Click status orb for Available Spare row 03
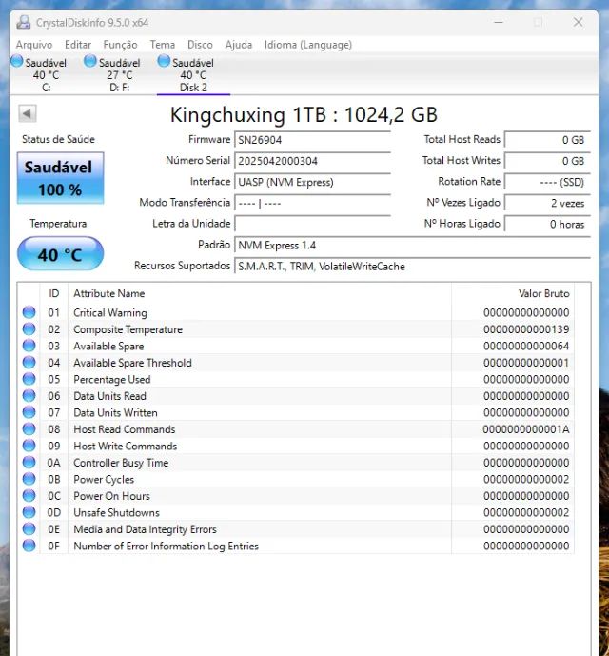The image size is (609, 656). (x=29, y=346)
